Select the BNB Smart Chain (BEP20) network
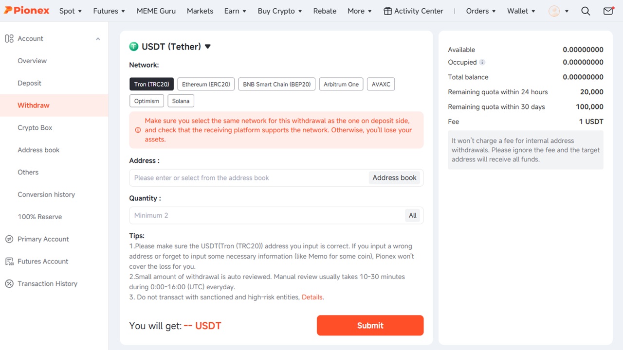The image size is (623, 350). point(276,84)
